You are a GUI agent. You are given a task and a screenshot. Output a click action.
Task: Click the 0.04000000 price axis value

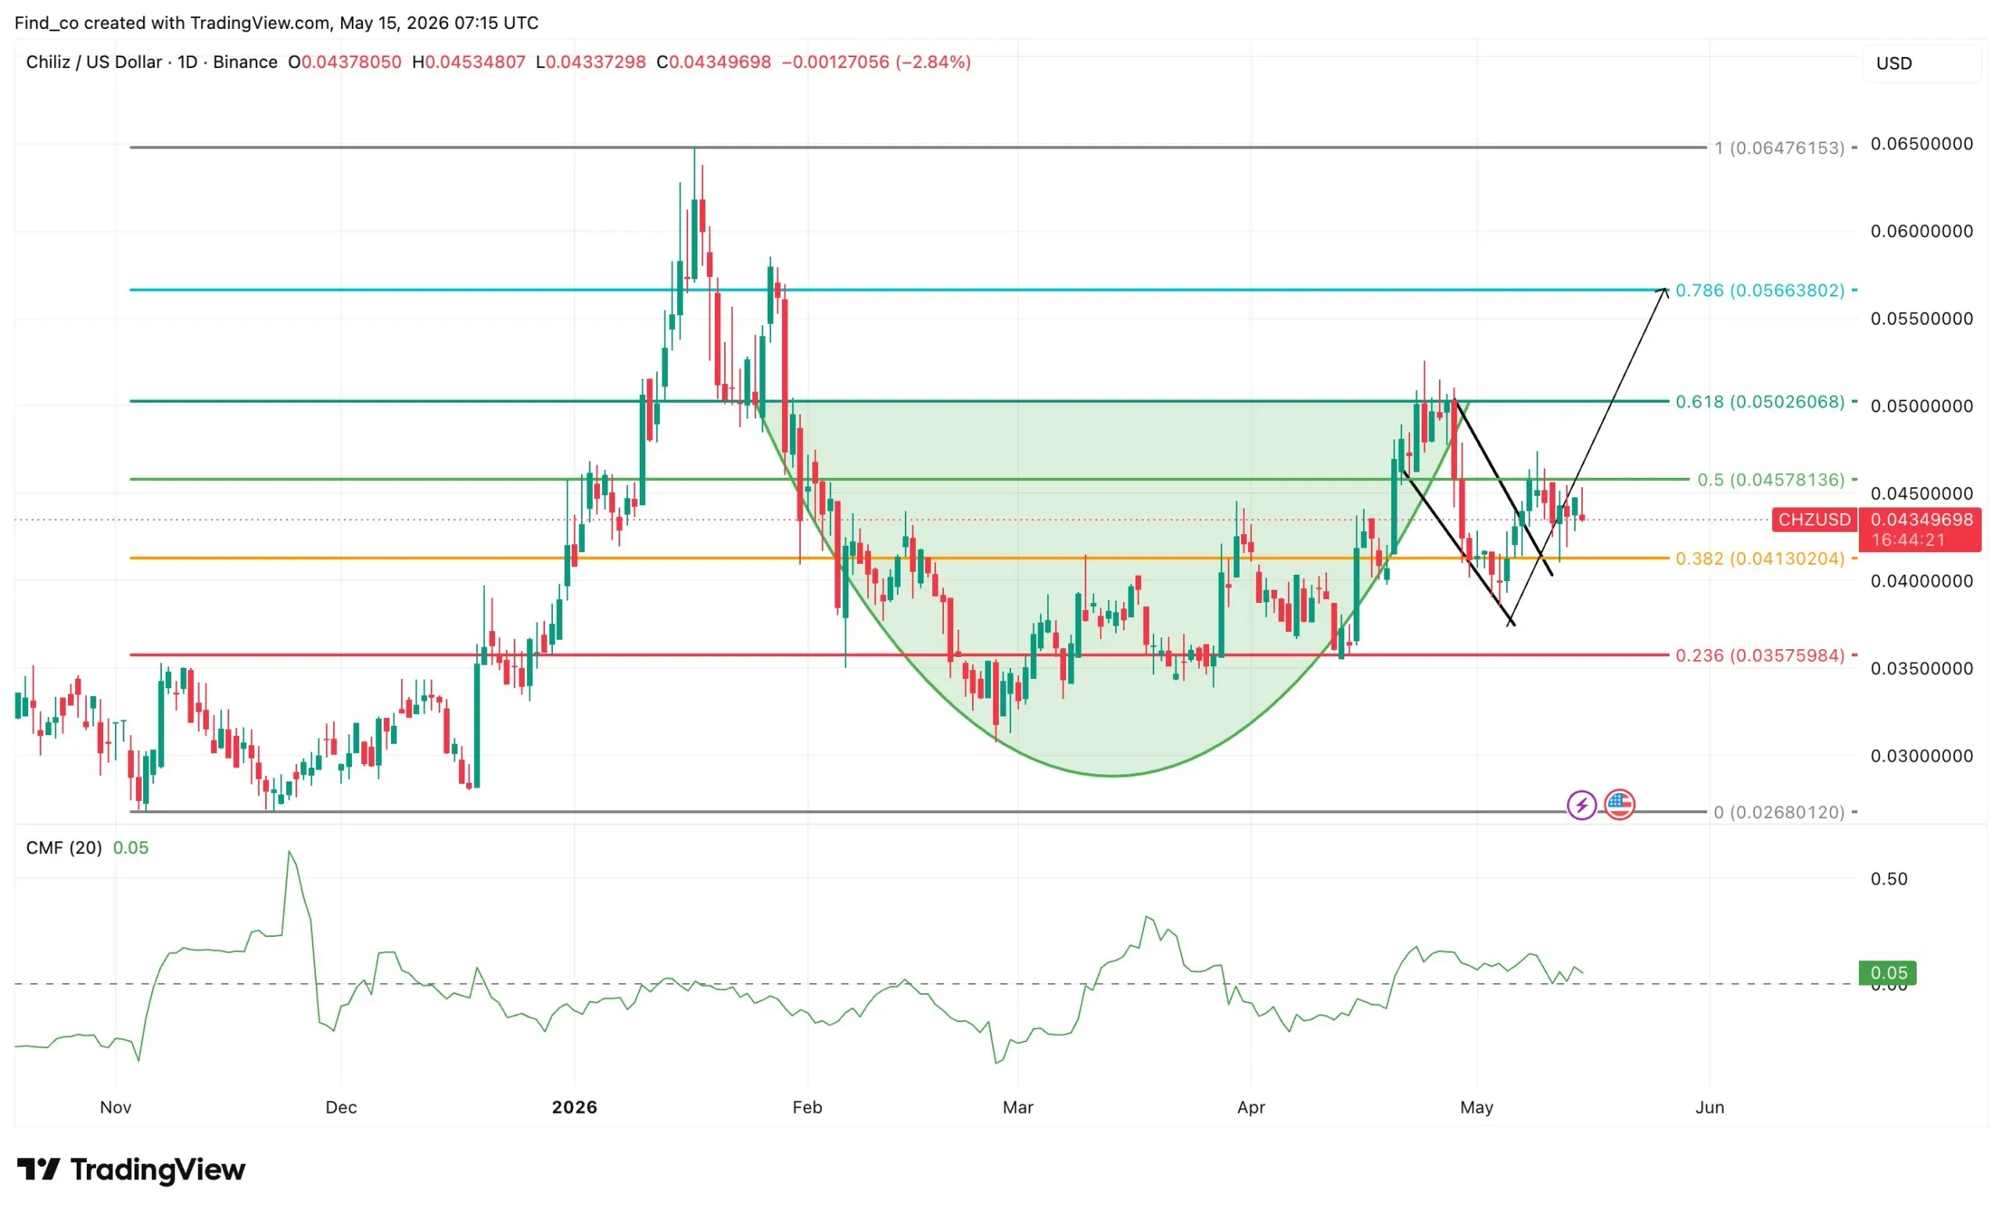point(1921,581)
